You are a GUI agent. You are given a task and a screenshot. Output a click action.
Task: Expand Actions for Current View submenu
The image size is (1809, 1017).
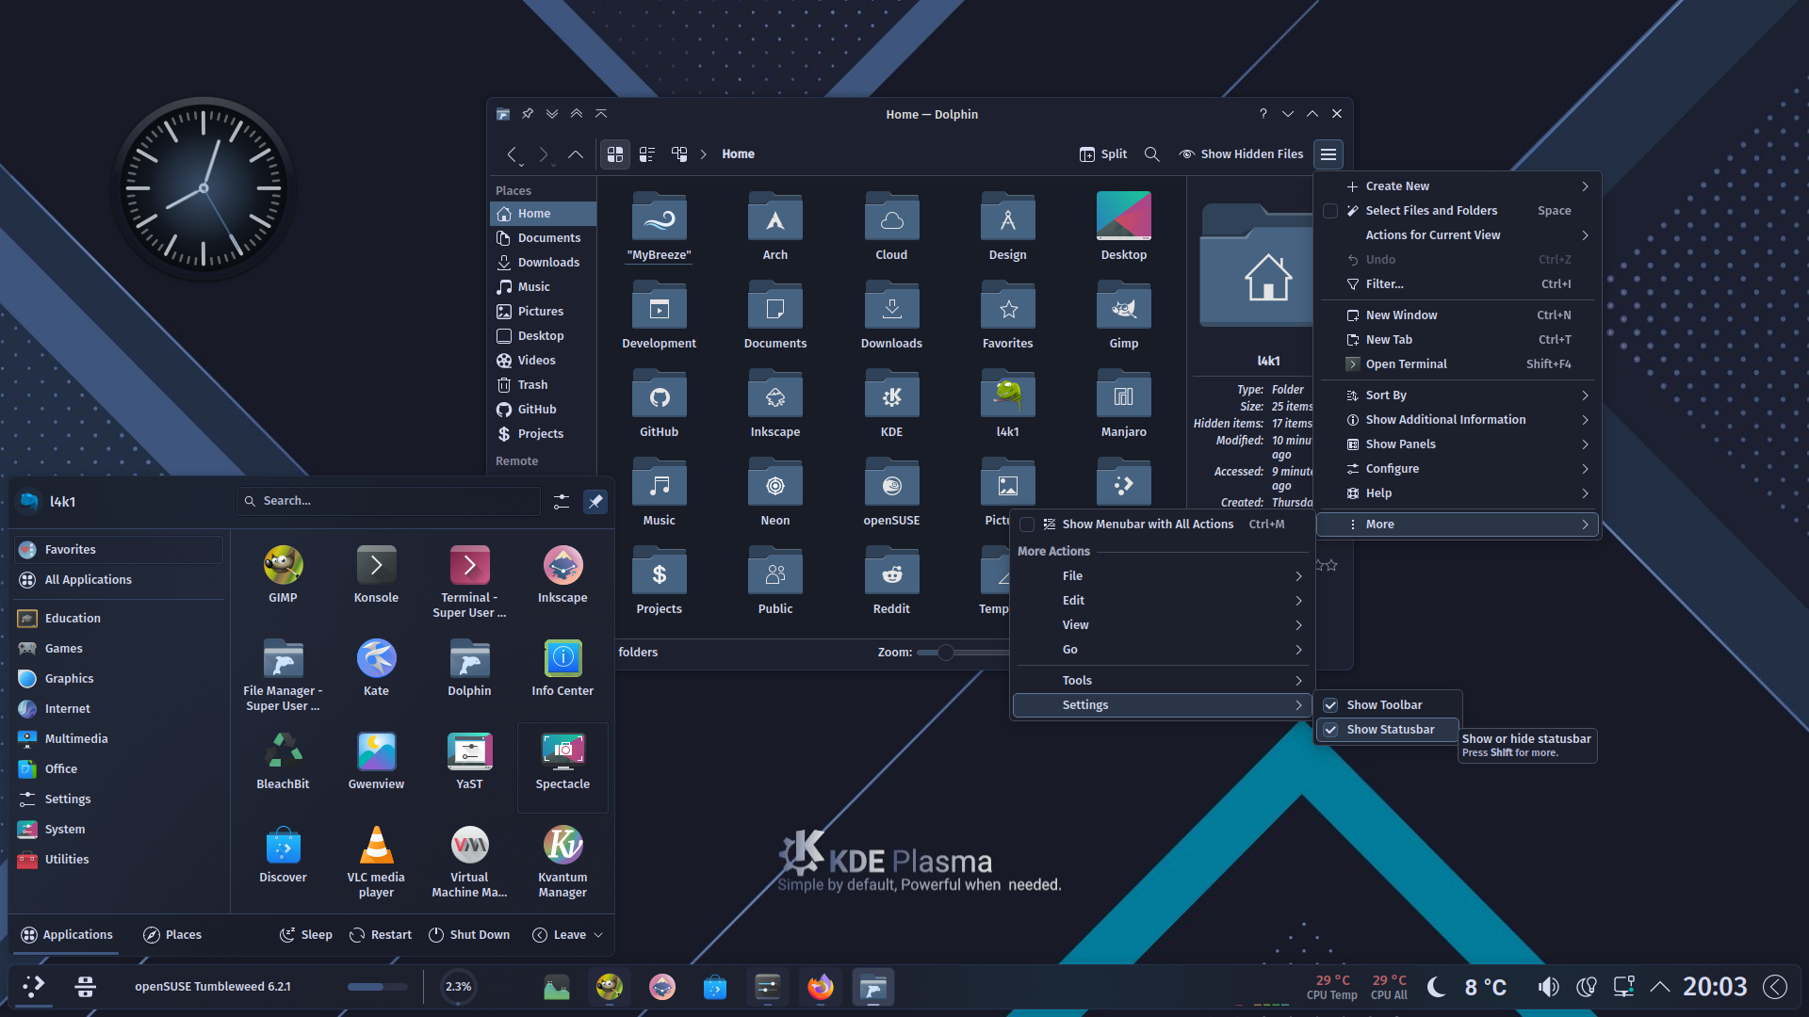coord(1457,235)
